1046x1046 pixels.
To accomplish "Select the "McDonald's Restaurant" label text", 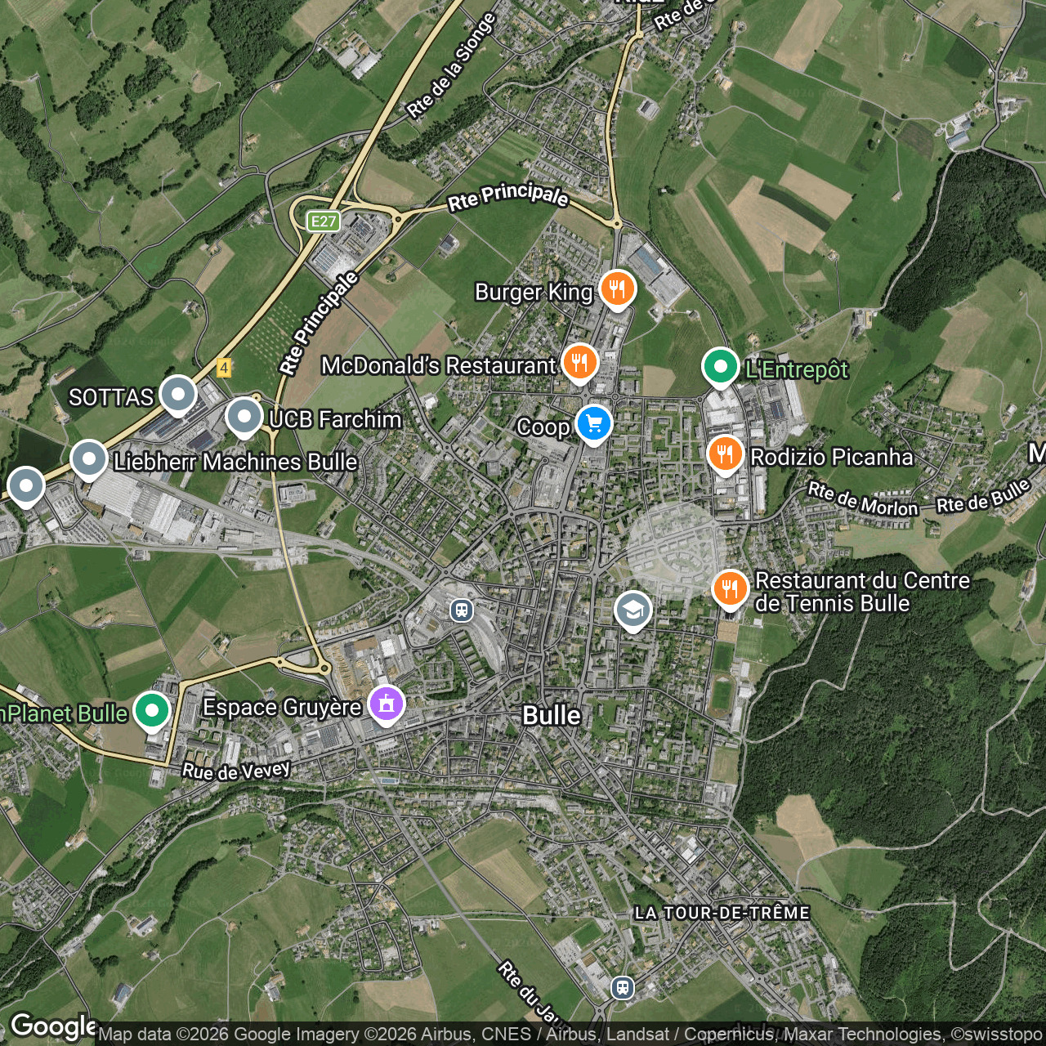I will (x=439, y=365).
